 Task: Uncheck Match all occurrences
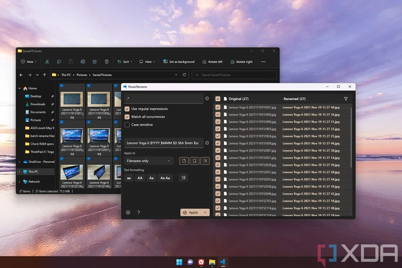[x=127, y=117]
